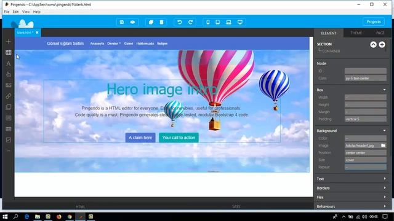Click the taskbar search magnifier icon

[15, 217]
